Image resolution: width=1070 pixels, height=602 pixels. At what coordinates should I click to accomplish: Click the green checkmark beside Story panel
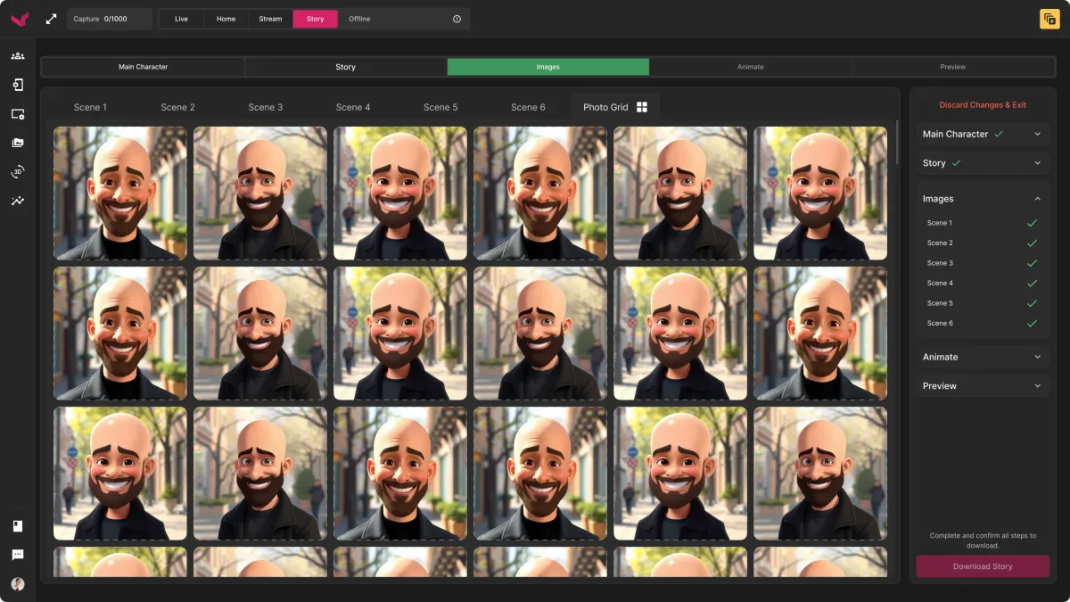pos(956,163)
